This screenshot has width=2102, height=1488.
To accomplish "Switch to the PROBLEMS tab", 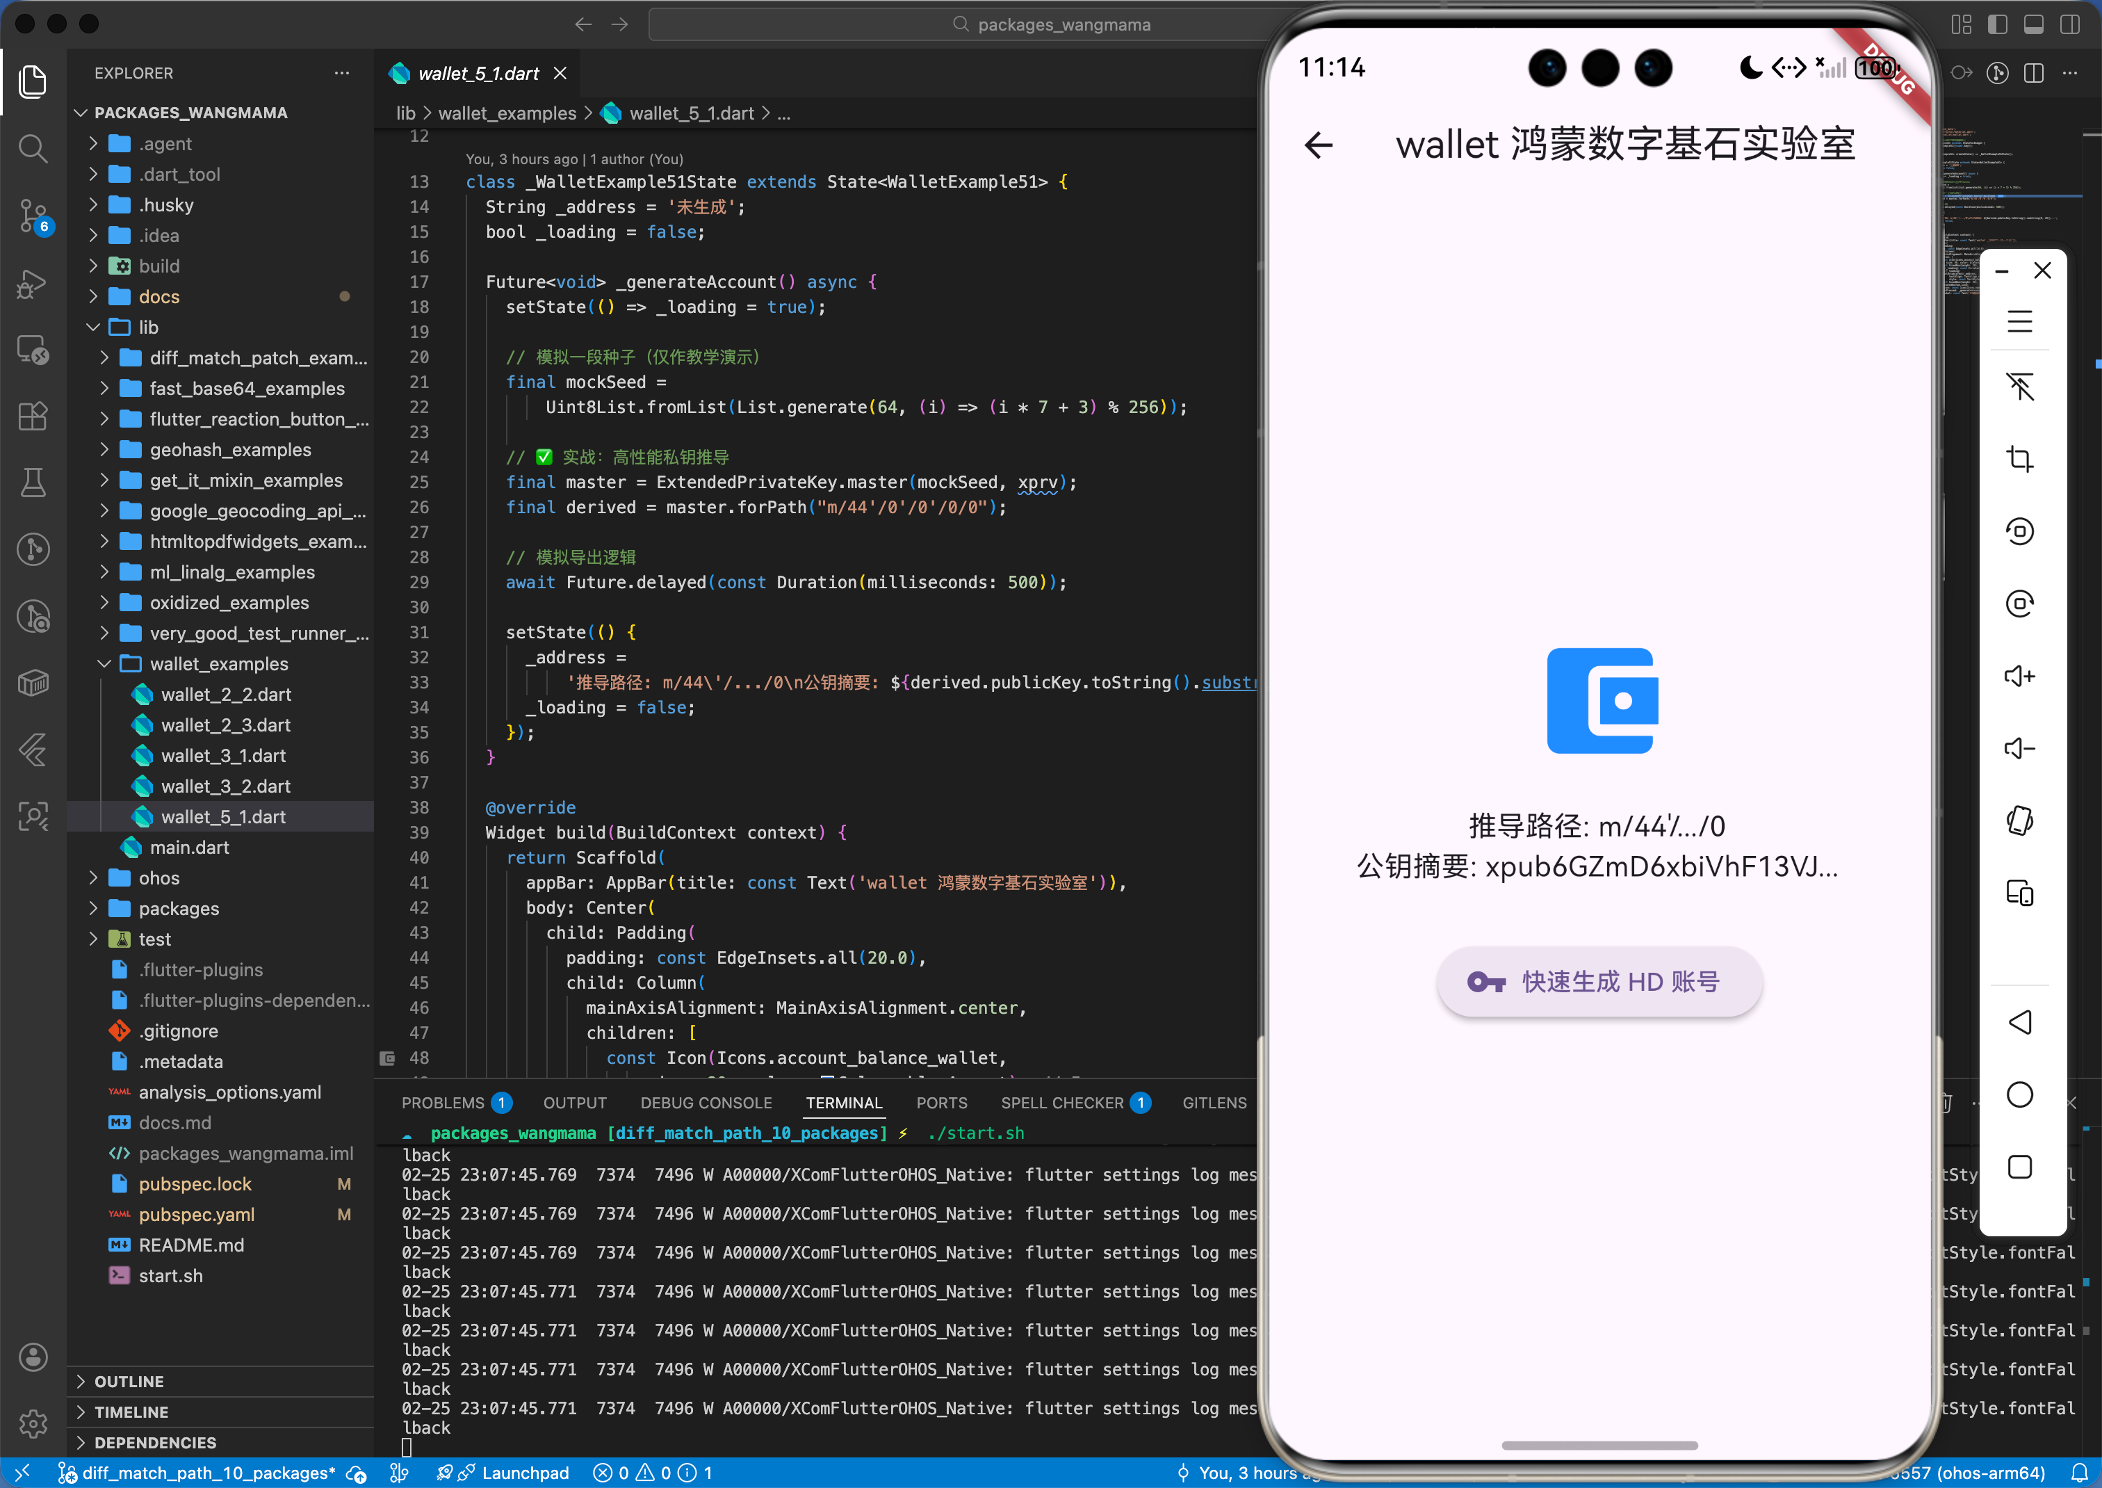I will click(442, 1103).
